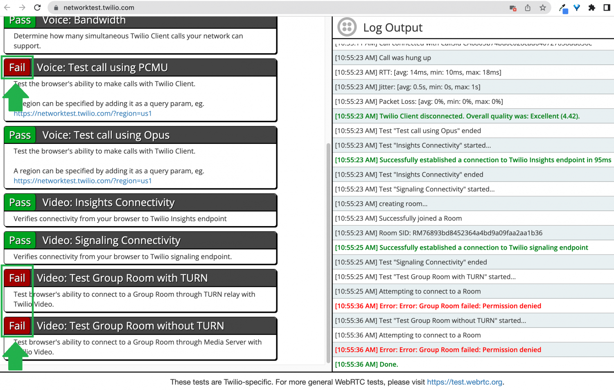Click Fail badge for Group Room with TURN
The width and height of the screenshot is (614, 390).
17,278
